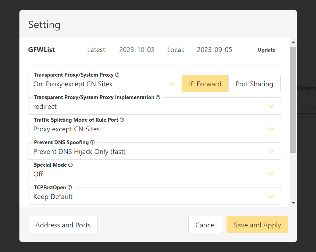316x252 pixels.
Task: Click Update to refresh GFWList
Action: coord(266,50)
